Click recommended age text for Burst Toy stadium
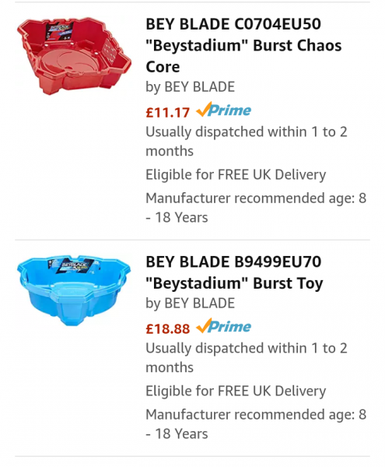The image size is (385, 467). pos(256,424)
